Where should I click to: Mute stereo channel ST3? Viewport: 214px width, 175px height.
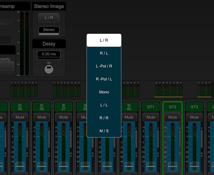tap(194, 117)
